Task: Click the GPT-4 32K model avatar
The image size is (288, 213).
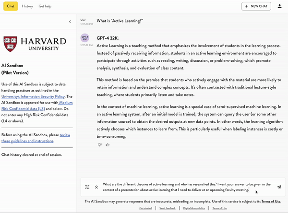Action: [84, 38]
